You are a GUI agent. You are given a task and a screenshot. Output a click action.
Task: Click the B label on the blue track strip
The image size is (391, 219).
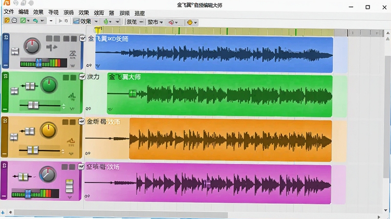pos(6,38)
